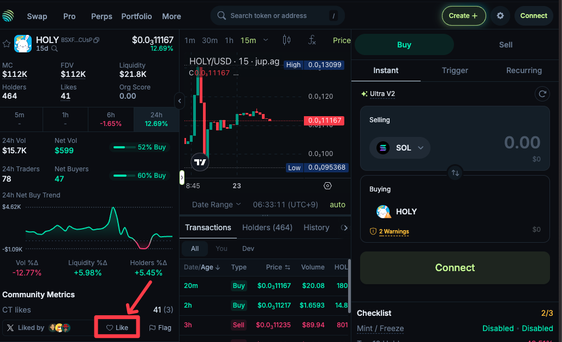Image resolution: width=562 pixels, height=342 pixels.
Task: Click the transactions list scrollbar
Action: coord(349,286)
